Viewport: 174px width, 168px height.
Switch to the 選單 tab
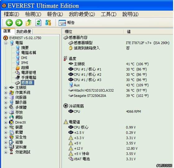[8, 31]
